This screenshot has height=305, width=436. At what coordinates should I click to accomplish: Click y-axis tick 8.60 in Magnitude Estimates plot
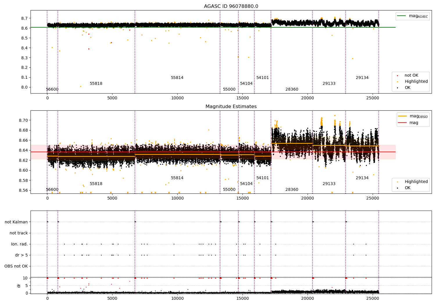click(23, 170)
